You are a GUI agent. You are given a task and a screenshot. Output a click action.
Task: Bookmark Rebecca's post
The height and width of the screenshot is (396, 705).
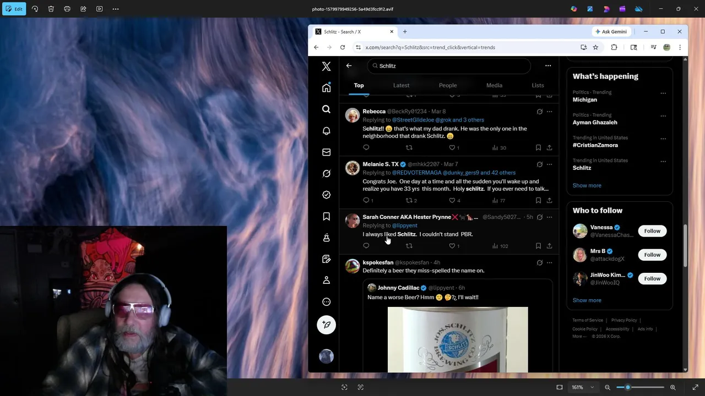[x=538, y=147]
